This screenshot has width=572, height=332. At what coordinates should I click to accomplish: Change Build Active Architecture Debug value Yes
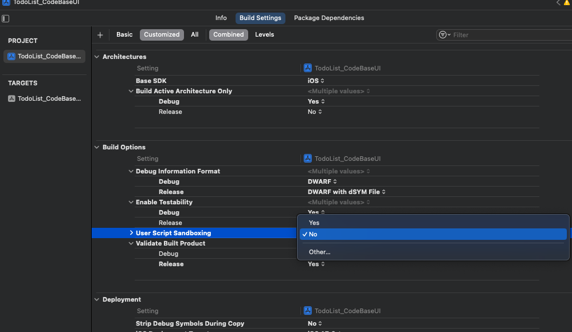(x=316, y=101)
